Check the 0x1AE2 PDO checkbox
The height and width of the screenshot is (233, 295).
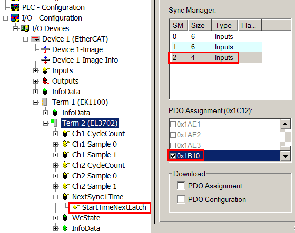click(x=173, y=135)
